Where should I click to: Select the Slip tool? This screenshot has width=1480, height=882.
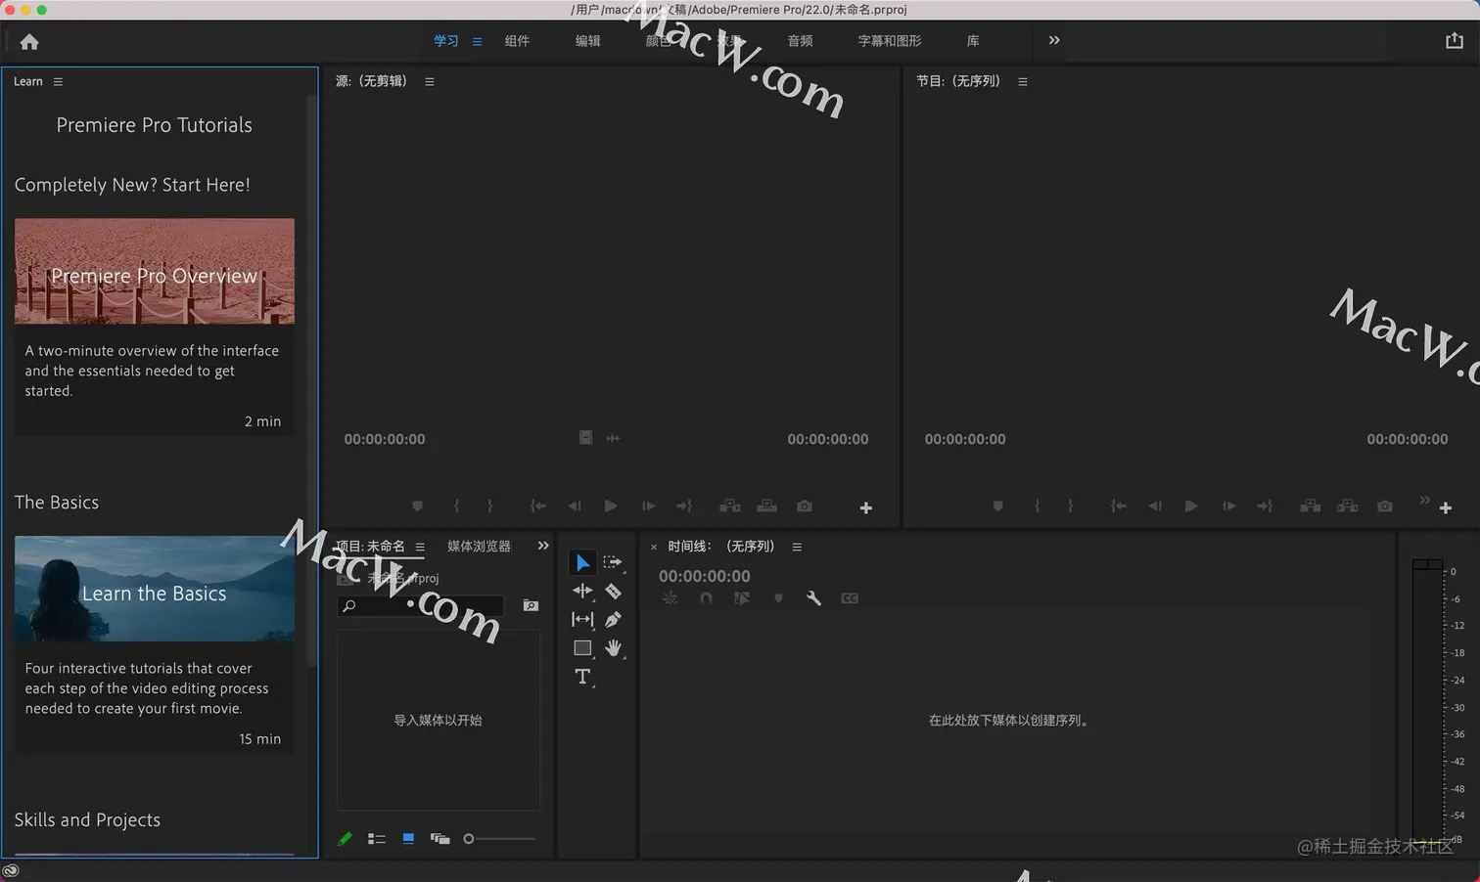pos(582,619)
